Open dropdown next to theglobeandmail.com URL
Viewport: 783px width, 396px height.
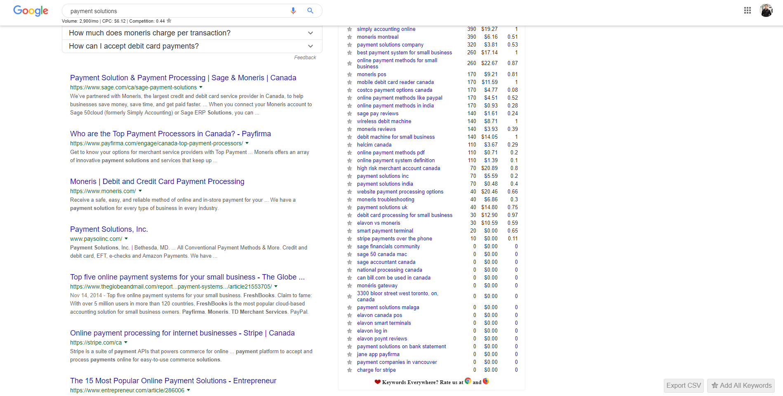tap(276, 287)
